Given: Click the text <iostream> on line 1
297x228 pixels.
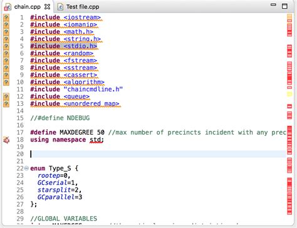Looking at the screenshot, I should (82, 18).
